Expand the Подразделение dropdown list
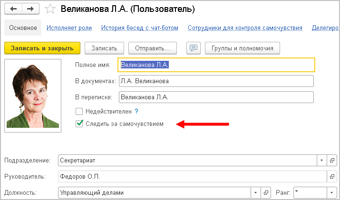340x200 pixels. coord(321,161)
